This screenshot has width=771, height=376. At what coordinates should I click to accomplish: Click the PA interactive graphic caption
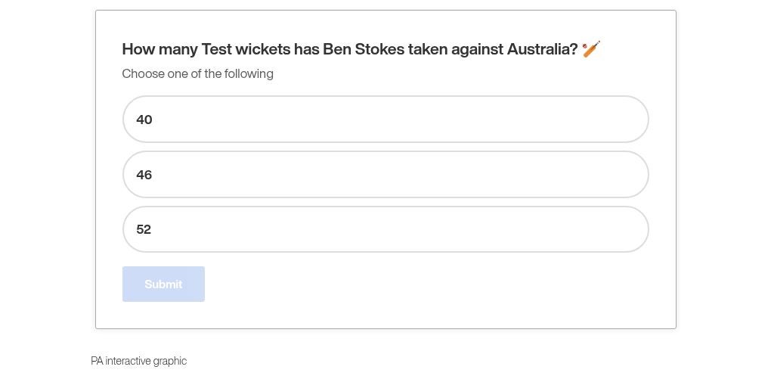[x=138, y=361]
